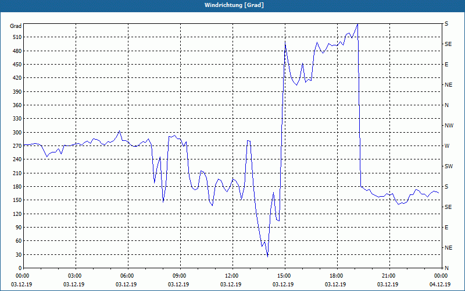Select the 510 value on the left axis

[x=16, y=37]
